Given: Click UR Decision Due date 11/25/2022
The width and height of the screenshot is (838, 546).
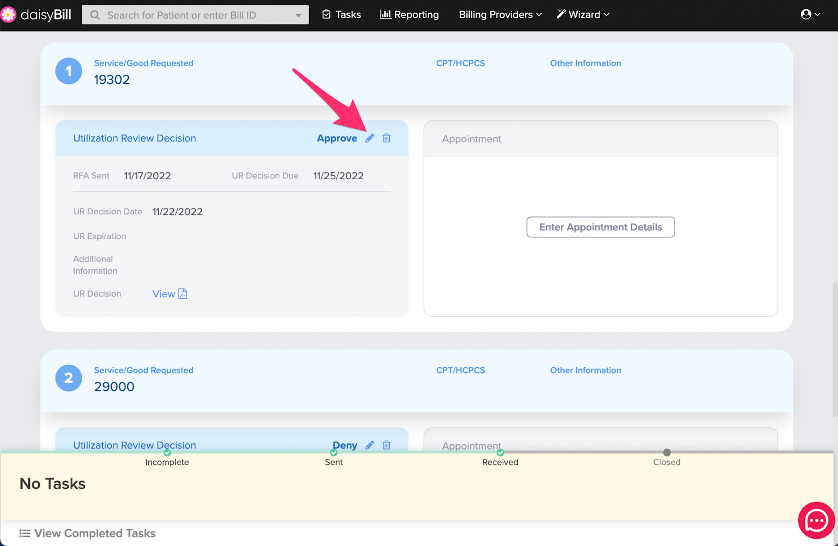Looking at the screenshot, I should [338, 176].
